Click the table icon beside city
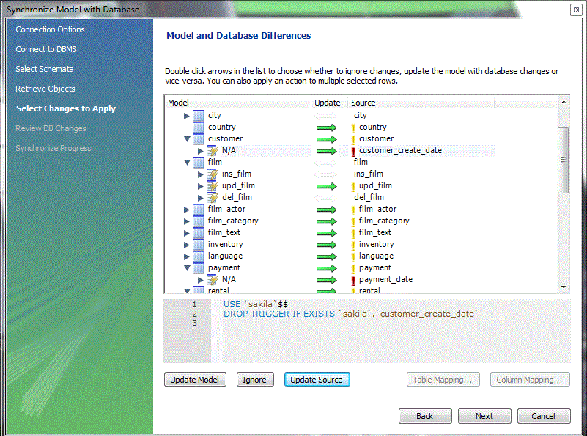587x436 pixels. pos(198,116)
